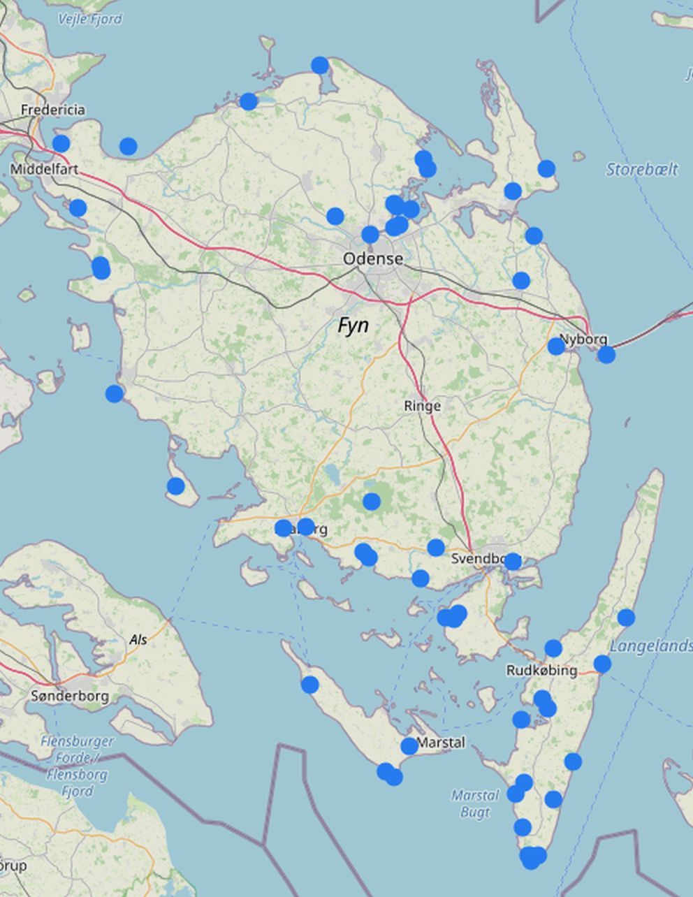
Task: Select the Ringe town label
Action: [422, 406]
